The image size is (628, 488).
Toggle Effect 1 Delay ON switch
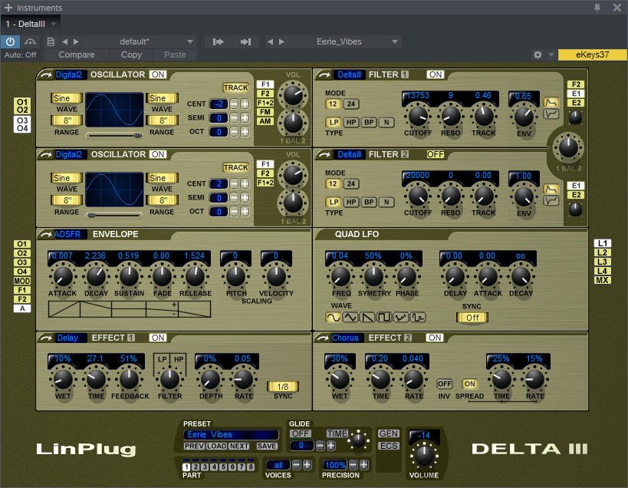(x=158, y=338)
